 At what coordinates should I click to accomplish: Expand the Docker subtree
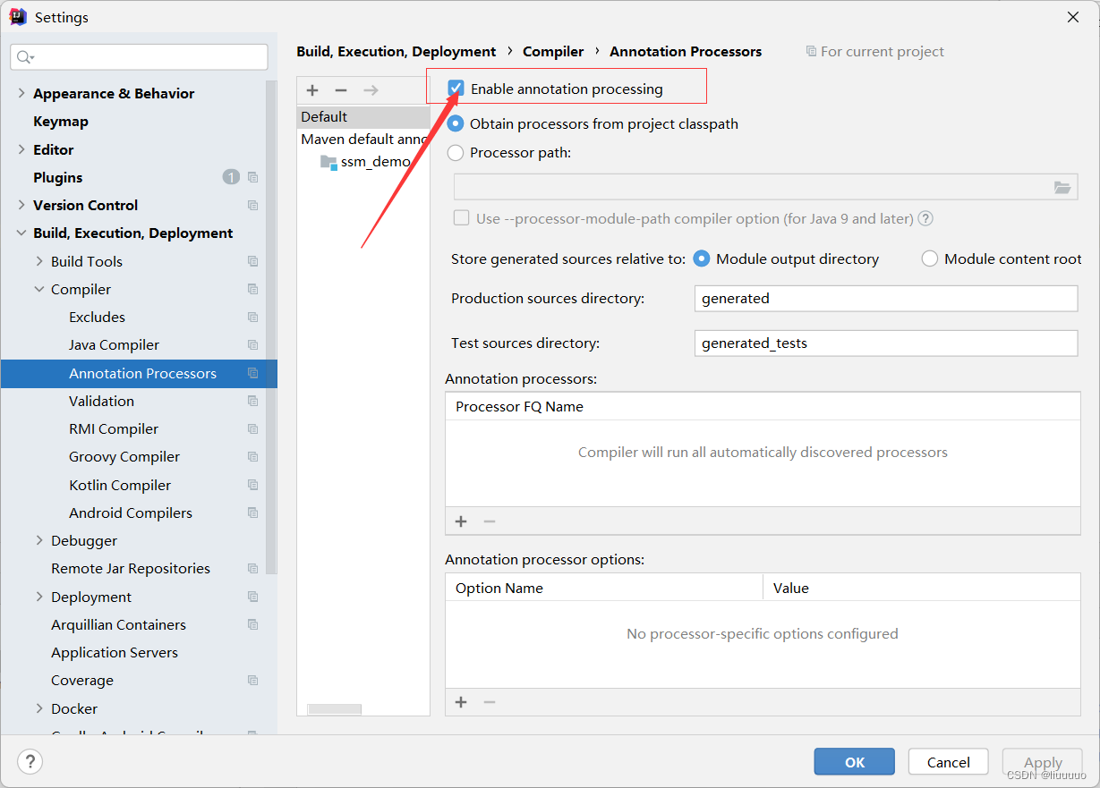tap(39, 708)
